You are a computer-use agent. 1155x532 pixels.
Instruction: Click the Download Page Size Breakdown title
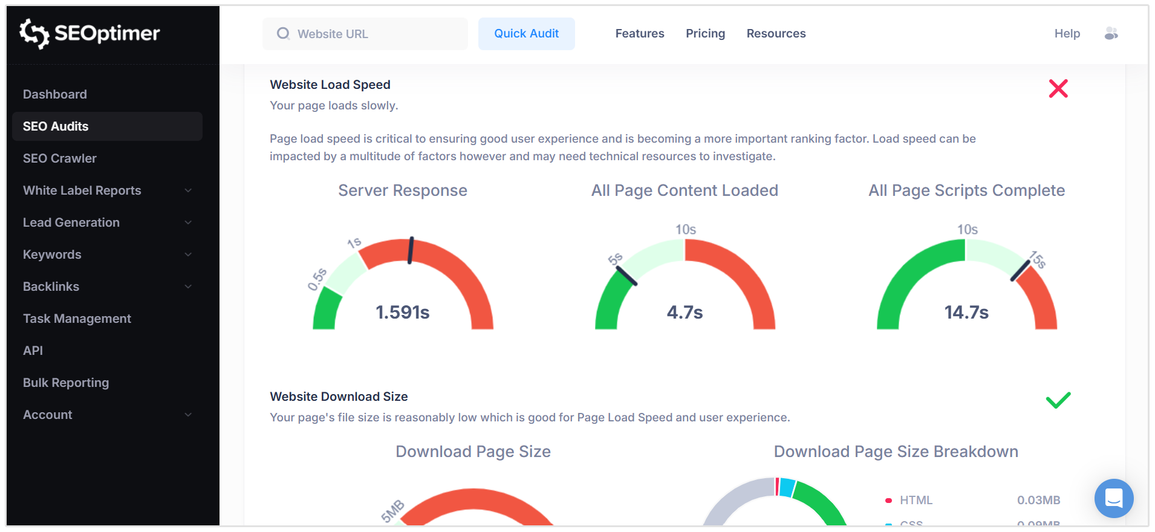point(896,452)
